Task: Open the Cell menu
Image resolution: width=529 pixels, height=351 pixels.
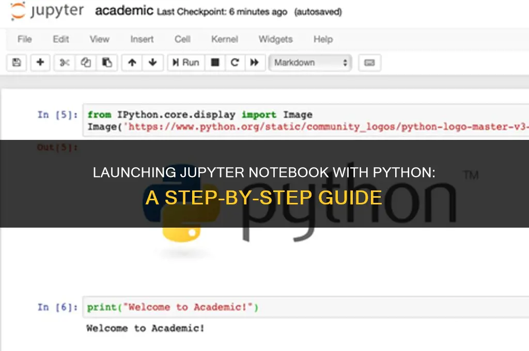Action: tap(182, 39)
